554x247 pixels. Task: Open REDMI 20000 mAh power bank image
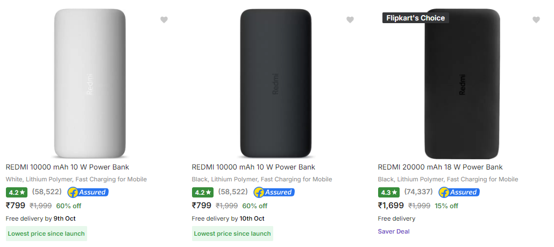pos(462,84)
